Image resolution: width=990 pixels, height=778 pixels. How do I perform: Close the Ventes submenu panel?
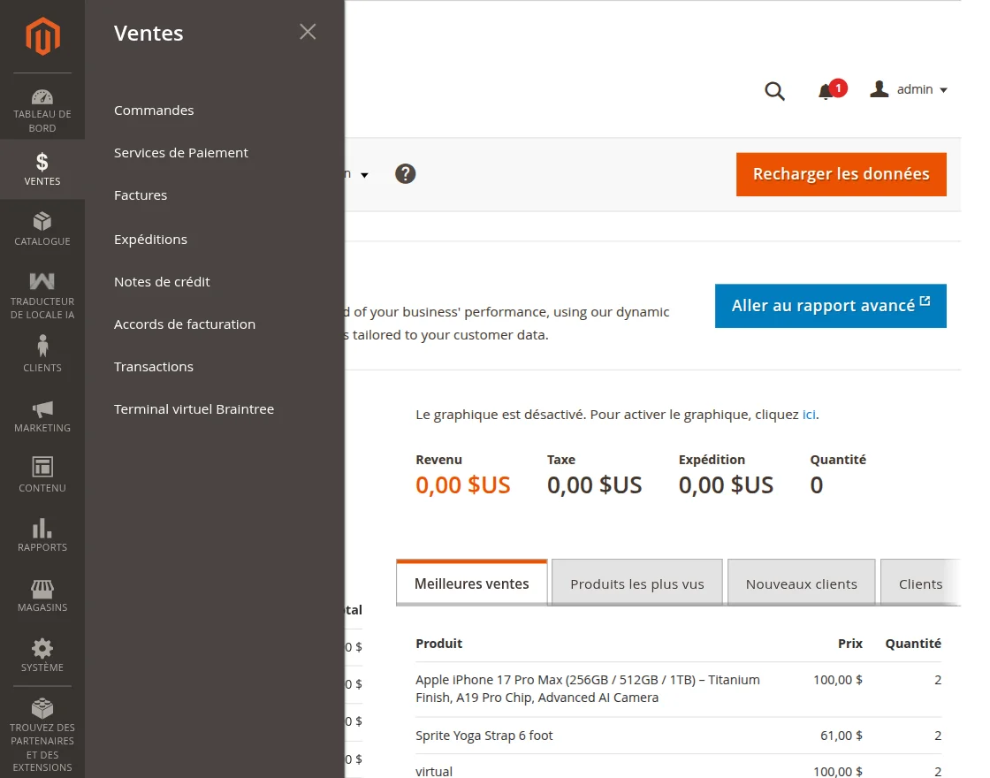pyautogui.click(x=308, y=33)
